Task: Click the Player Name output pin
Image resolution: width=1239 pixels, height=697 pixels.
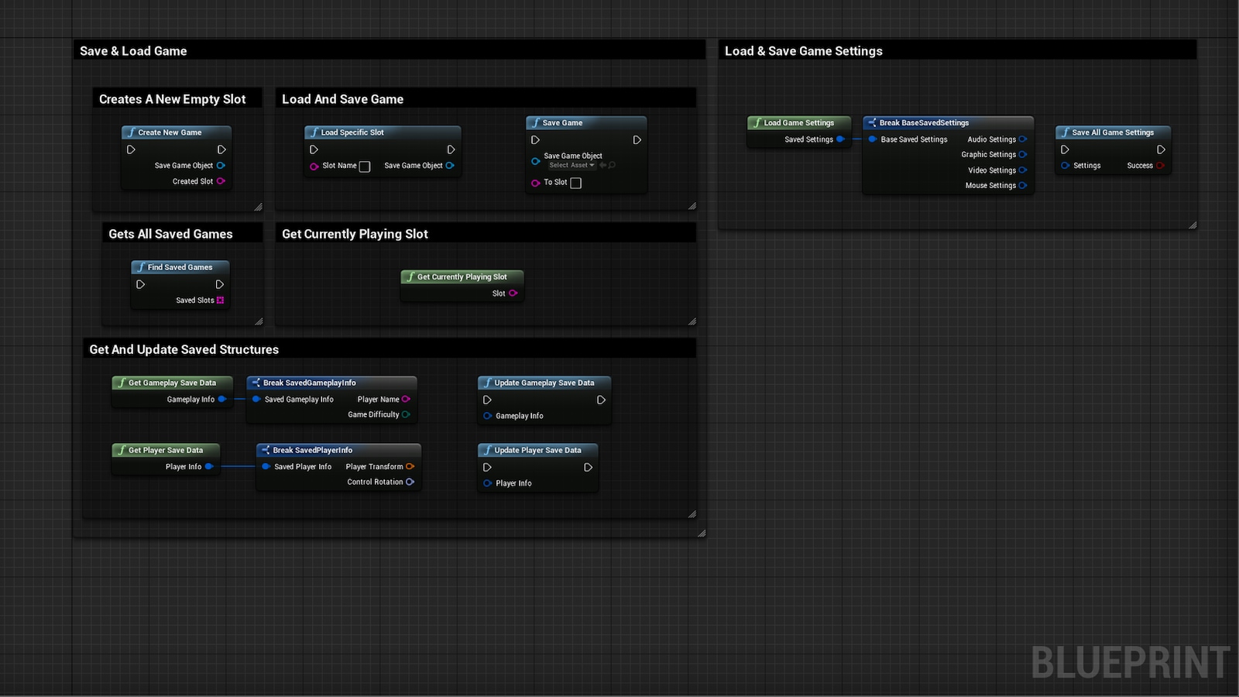Action: 406,400
